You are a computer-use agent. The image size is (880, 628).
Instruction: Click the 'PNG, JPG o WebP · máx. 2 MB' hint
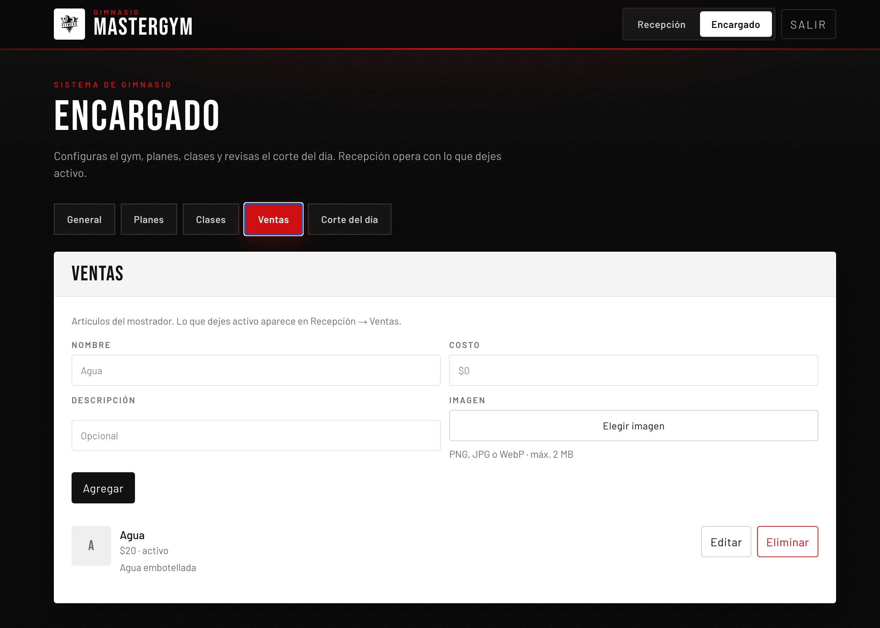[x=511, y=455]
